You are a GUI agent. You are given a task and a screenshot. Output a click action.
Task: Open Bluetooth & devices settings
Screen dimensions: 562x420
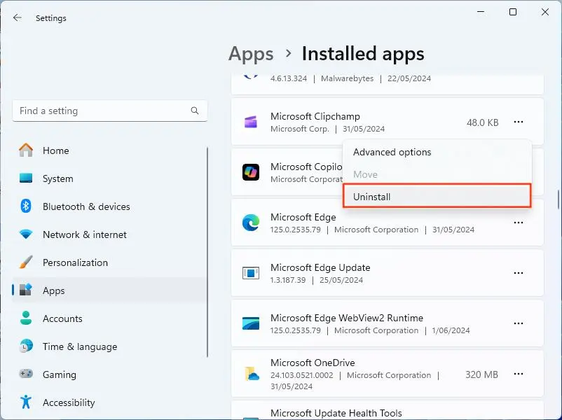[109, 206]
